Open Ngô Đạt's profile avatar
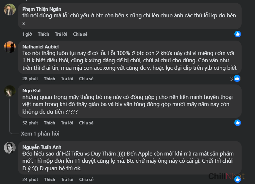This screenshot has height=184, width=255. [x=10, y=91]
